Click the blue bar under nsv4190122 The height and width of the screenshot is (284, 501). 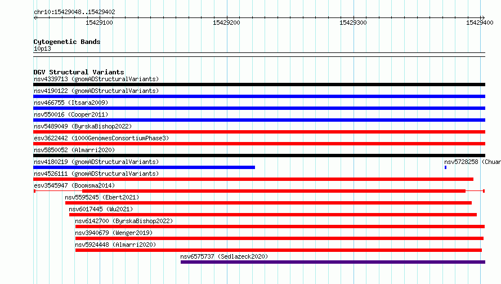259,96
